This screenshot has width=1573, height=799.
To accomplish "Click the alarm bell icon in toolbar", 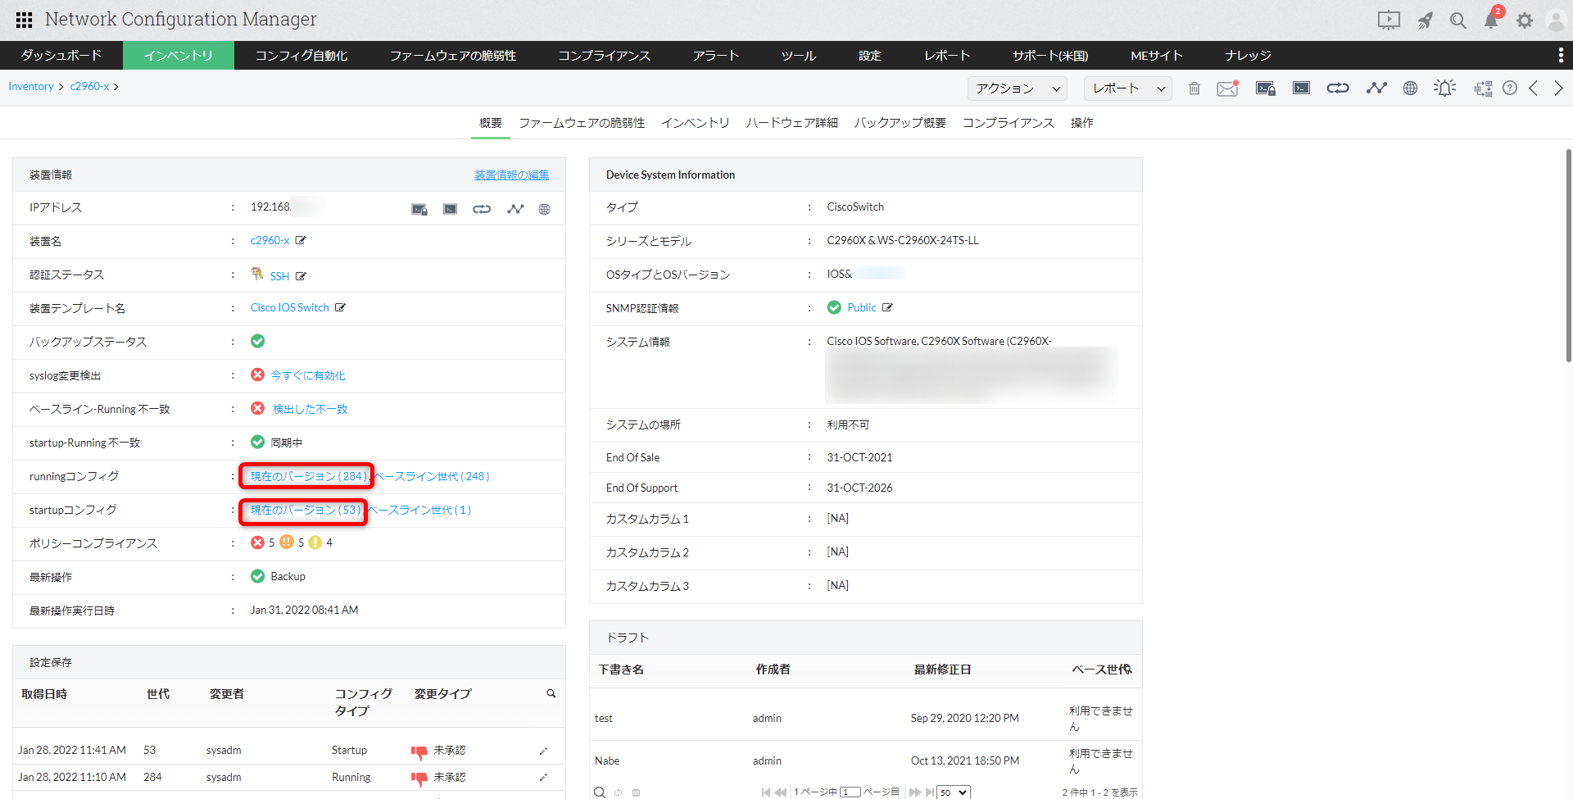I will 1445,89.
